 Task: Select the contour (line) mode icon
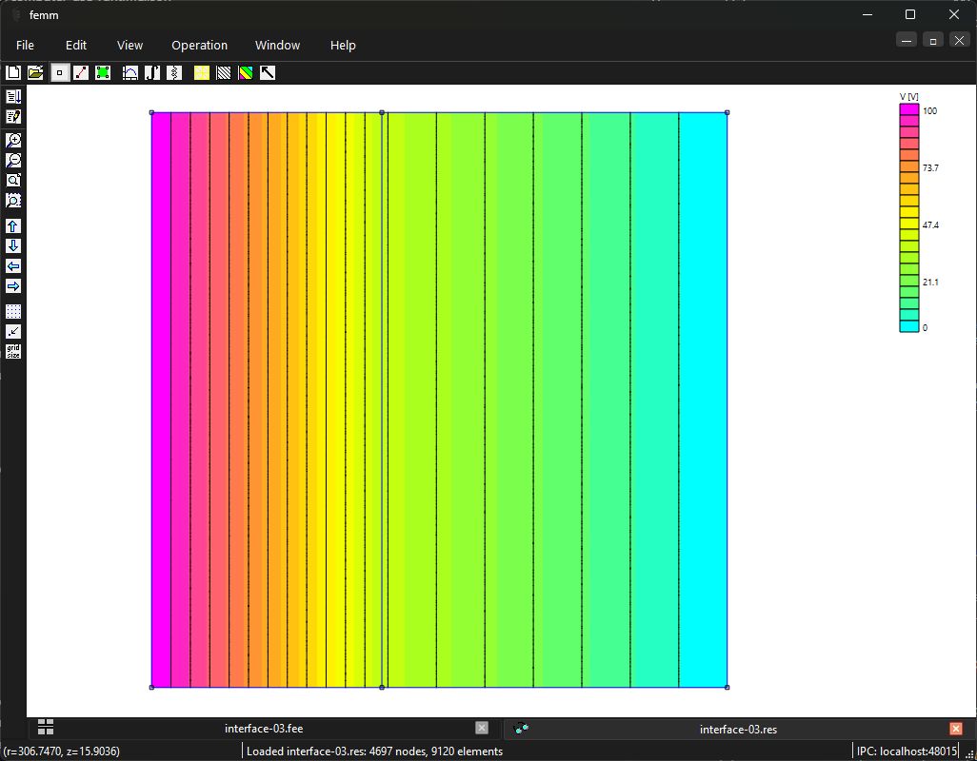click(x=81, y=73)
